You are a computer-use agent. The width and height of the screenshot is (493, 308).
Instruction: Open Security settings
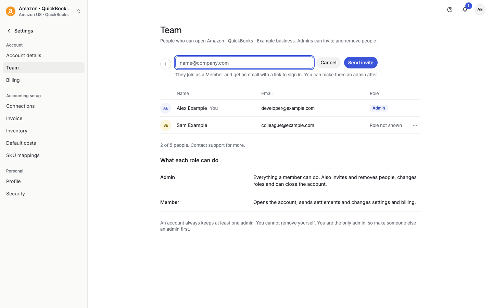[x=43, y=194]
